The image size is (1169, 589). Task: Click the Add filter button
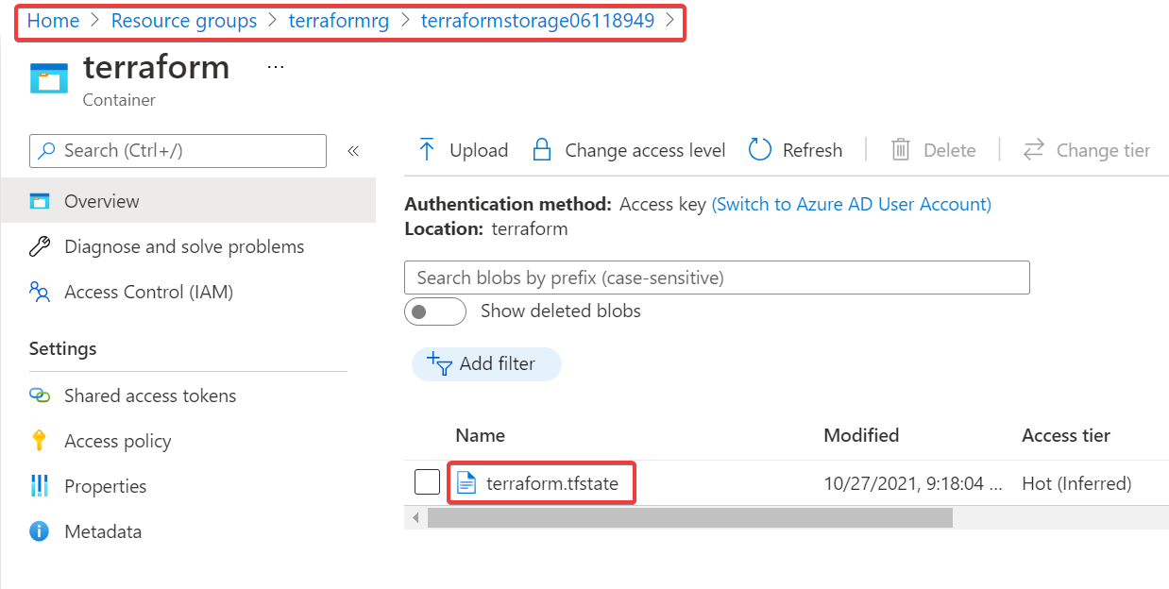[x=486, y=363]
